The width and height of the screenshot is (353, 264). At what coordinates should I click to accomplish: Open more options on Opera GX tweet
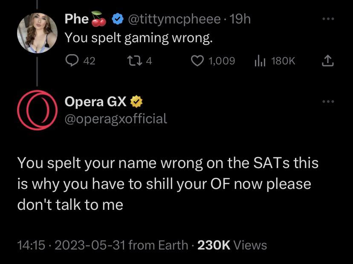(x=327, y=102)
